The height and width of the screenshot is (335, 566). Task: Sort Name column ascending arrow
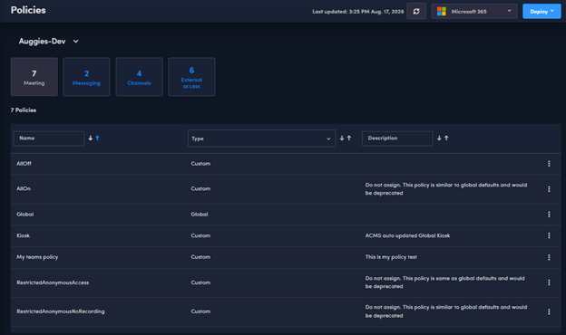click(97, 138)
